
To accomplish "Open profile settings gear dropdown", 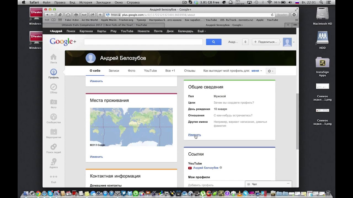I will coord(271,71).
